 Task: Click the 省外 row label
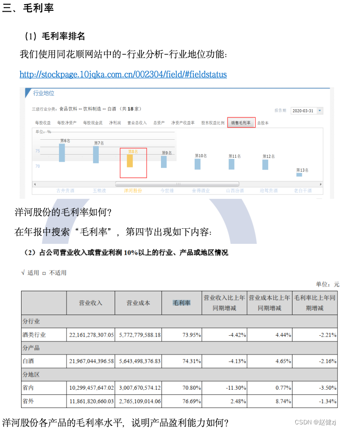click(28, 401)
